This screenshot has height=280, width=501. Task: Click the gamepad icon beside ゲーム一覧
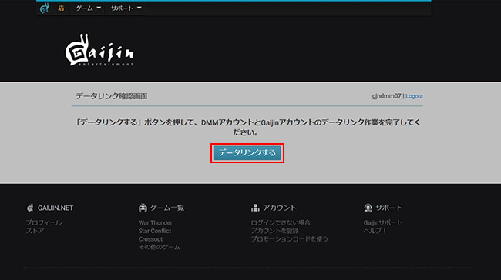(x=143, y=208)
